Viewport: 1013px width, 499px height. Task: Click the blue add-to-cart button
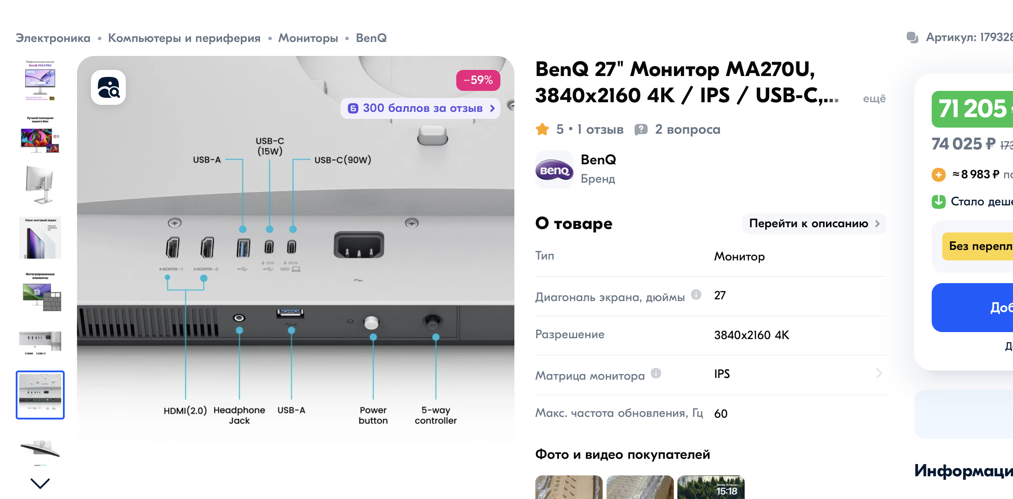[x=972, y=308]
